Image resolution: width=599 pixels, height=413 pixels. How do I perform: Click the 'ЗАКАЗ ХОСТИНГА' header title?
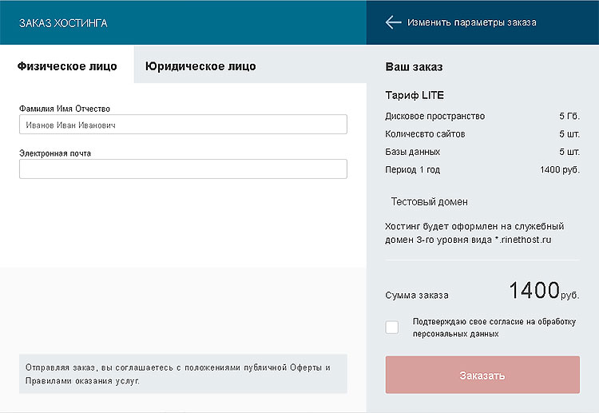(x=63, y=23)
